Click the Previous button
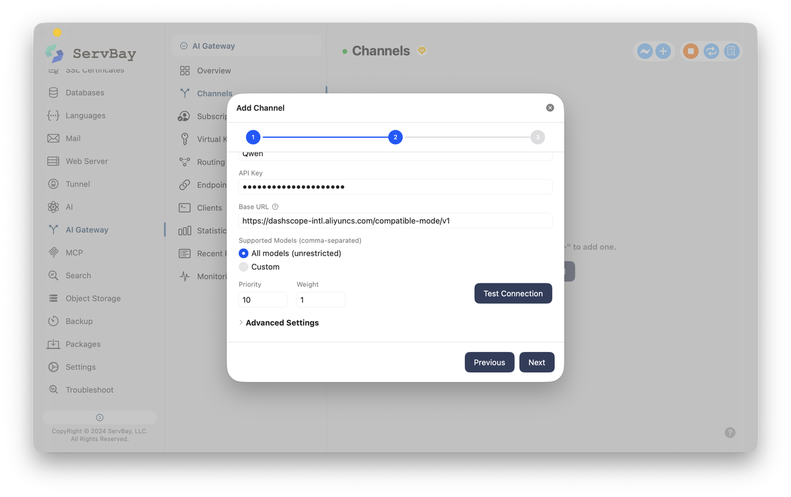Screen dimensions: 791x497 coord(489,362)
